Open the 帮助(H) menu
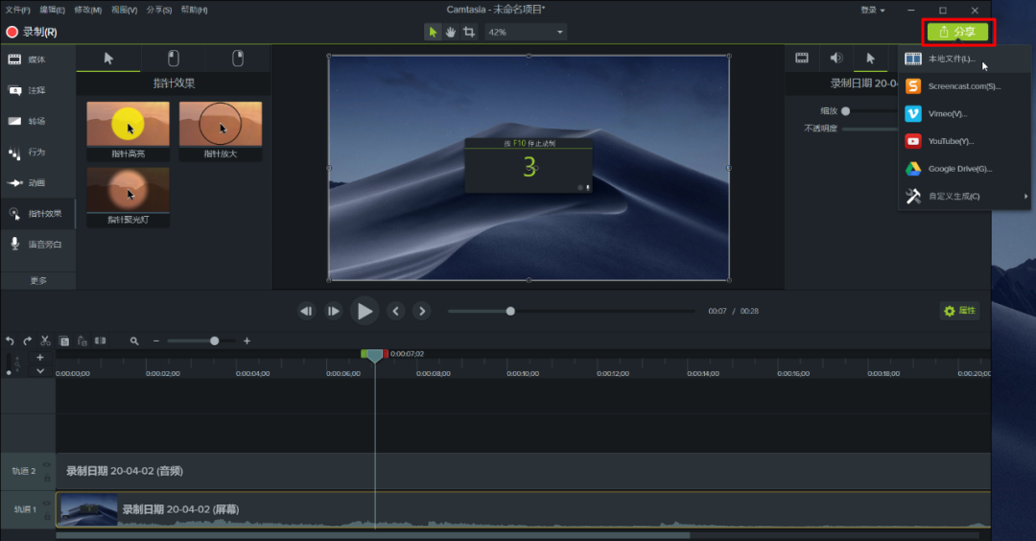This screenshot has height=541, width=1036. (x=194, y=10)
